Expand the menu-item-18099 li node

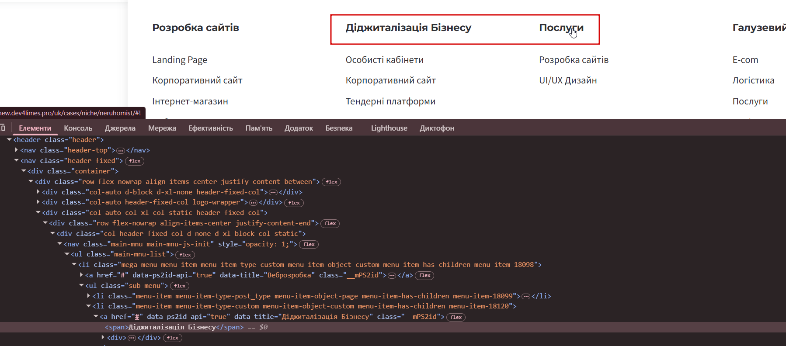(89, 296)
